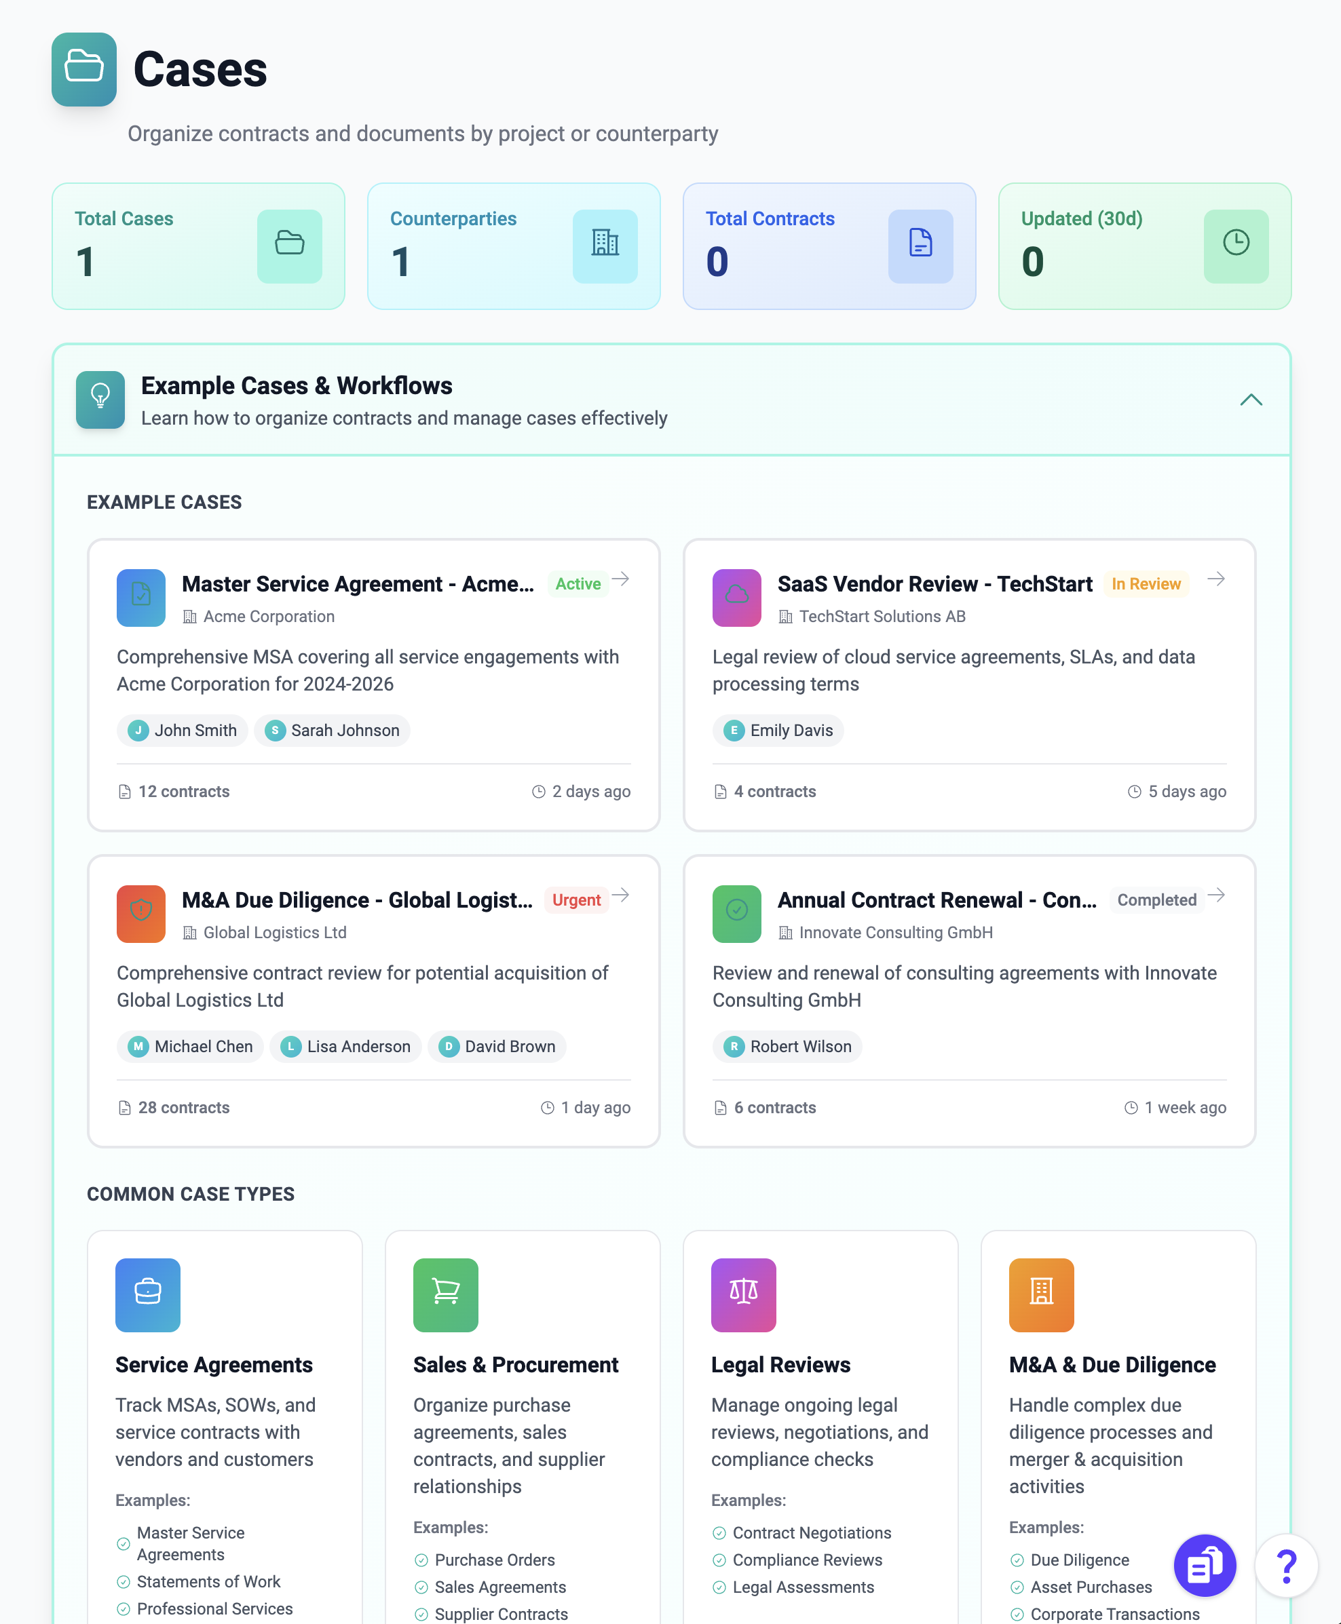1341x1624 pixels.
Task: Click the Total Cases folder icon
Action: tap(289, 246)
